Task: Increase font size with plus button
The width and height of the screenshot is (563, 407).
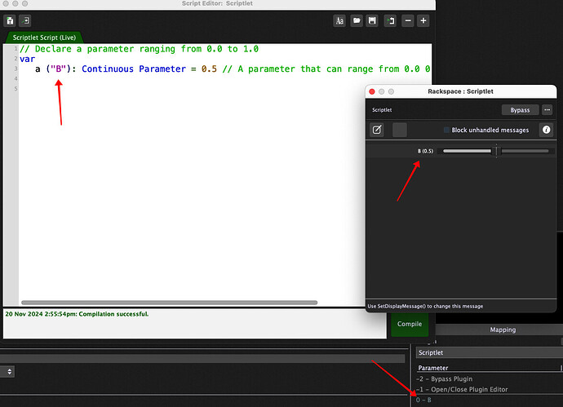Action: pyautogui.click(x=423, y=21)
